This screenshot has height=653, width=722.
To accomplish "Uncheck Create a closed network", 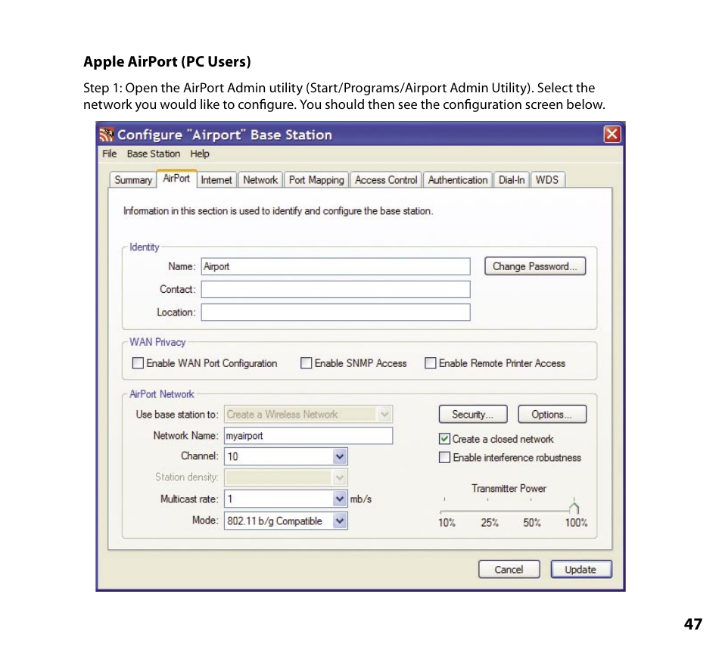I will click(445, 440).
